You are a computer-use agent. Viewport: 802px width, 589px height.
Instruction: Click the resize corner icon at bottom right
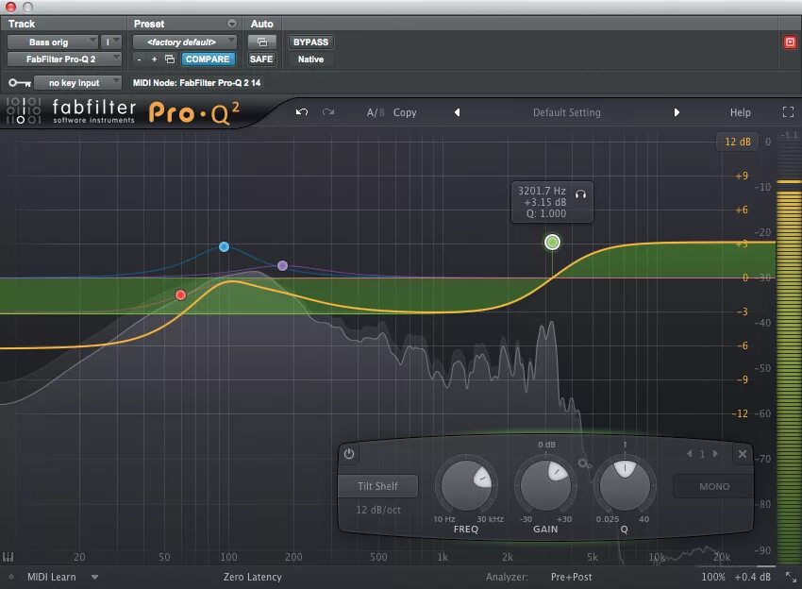coord(791,578)
